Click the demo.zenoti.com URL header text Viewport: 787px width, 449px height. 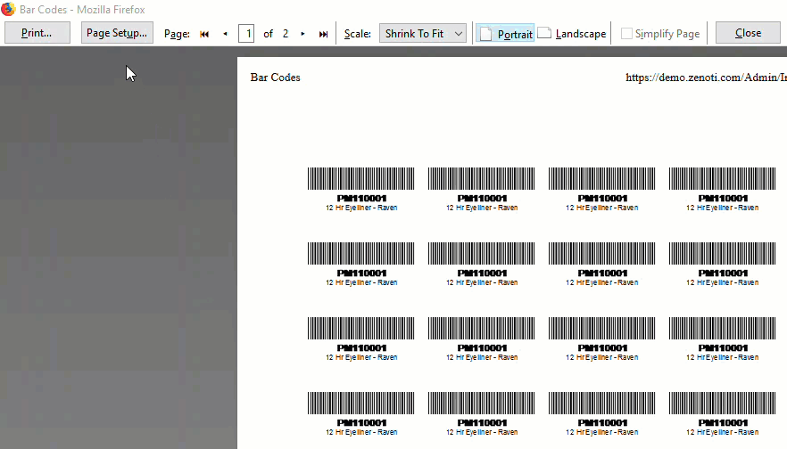[x=706, y=78]
